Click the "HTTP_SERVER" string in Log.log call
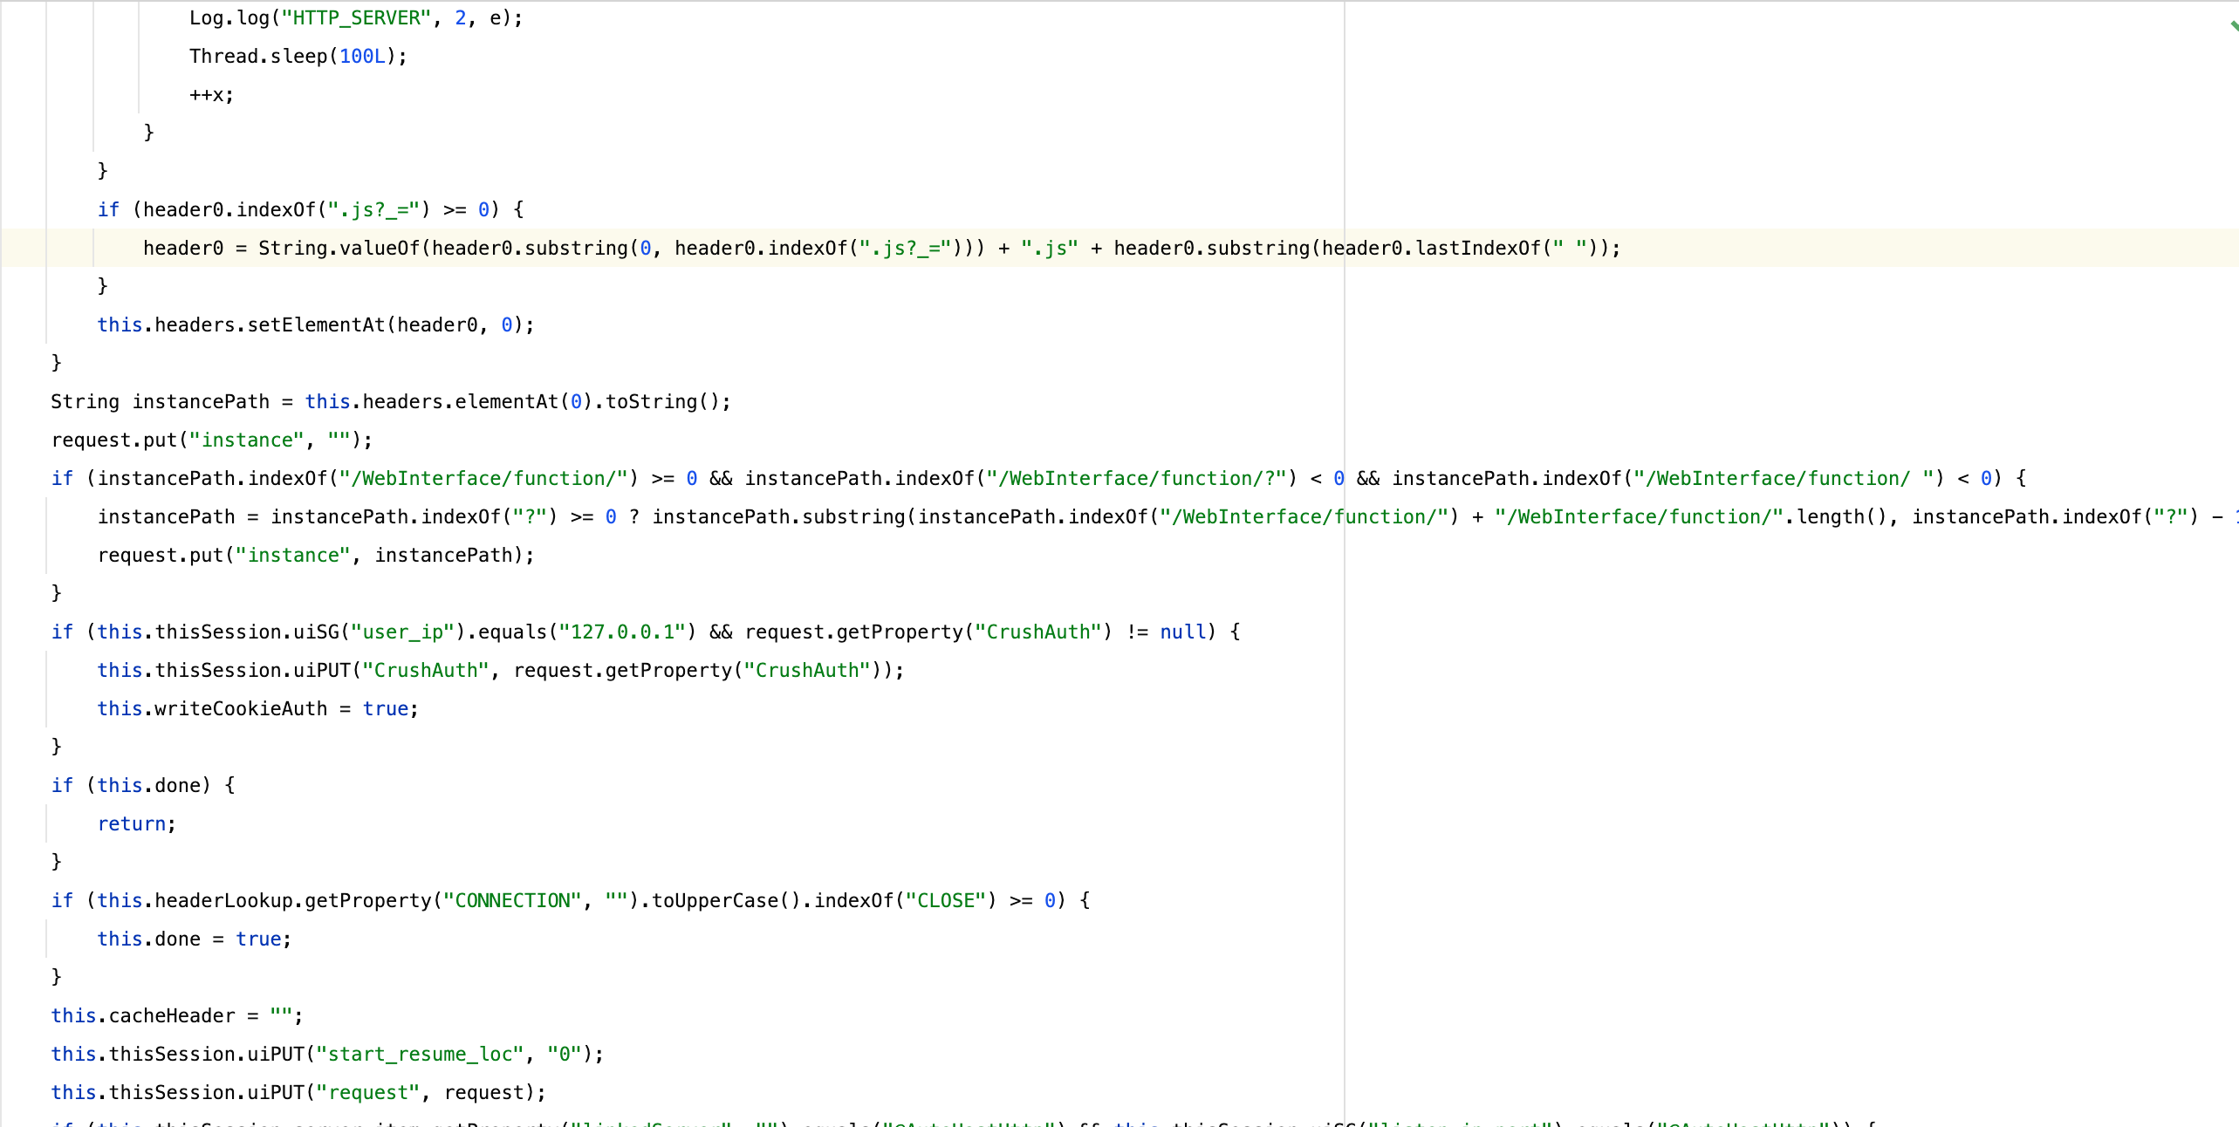Image resolution: width=2239 pixels, height=1127 pixels. [x=356, y=18]
